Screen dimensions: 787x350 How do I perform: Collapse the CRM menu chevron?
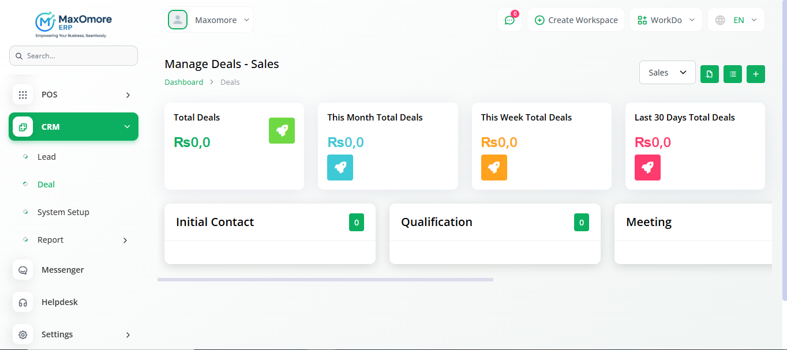(127, 127)
